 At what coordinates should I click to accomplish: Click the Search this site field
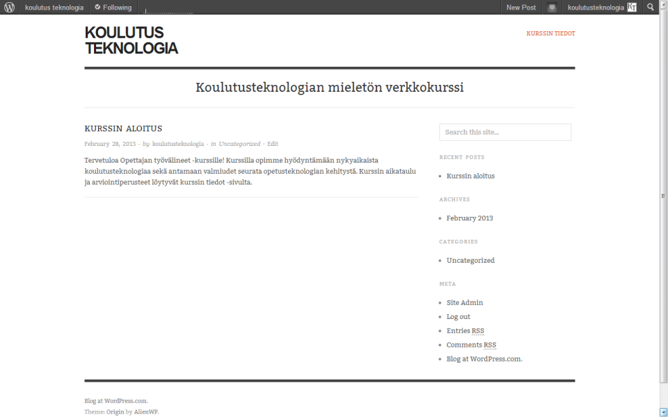504,132
